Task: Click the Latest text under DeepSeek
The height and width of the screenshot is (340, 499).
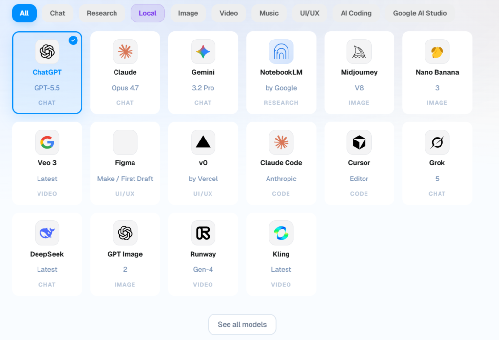Action: pyautogui.click(x=47, y=270)
